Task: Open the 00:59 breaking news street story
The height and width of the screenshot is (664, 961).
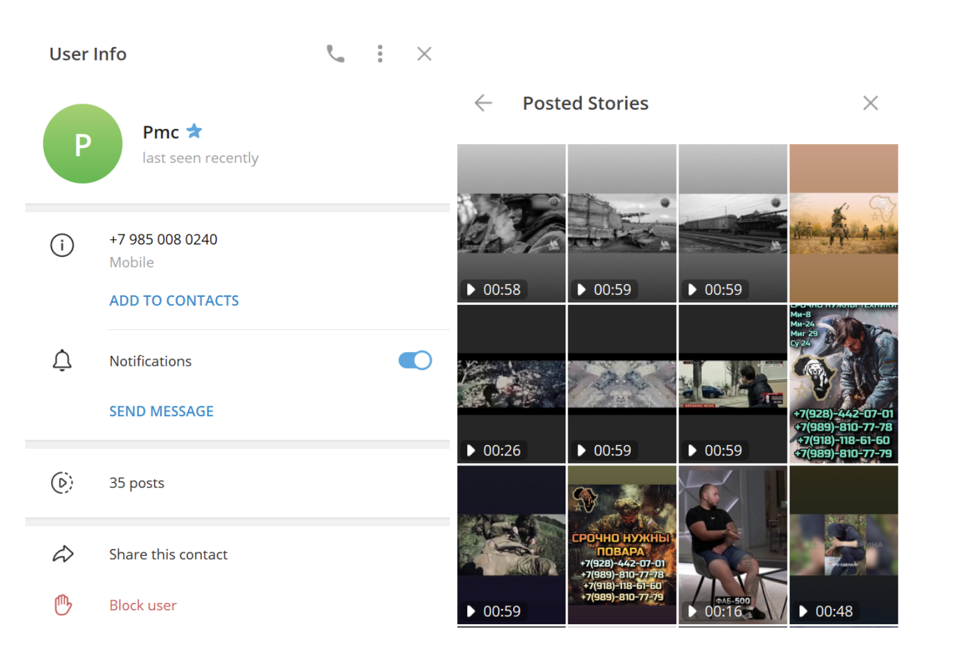Action: (x=733, y=384)
